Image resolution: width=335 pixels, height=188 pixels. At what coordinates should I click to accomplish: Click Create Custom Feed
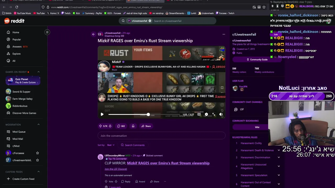click(23, 179)
